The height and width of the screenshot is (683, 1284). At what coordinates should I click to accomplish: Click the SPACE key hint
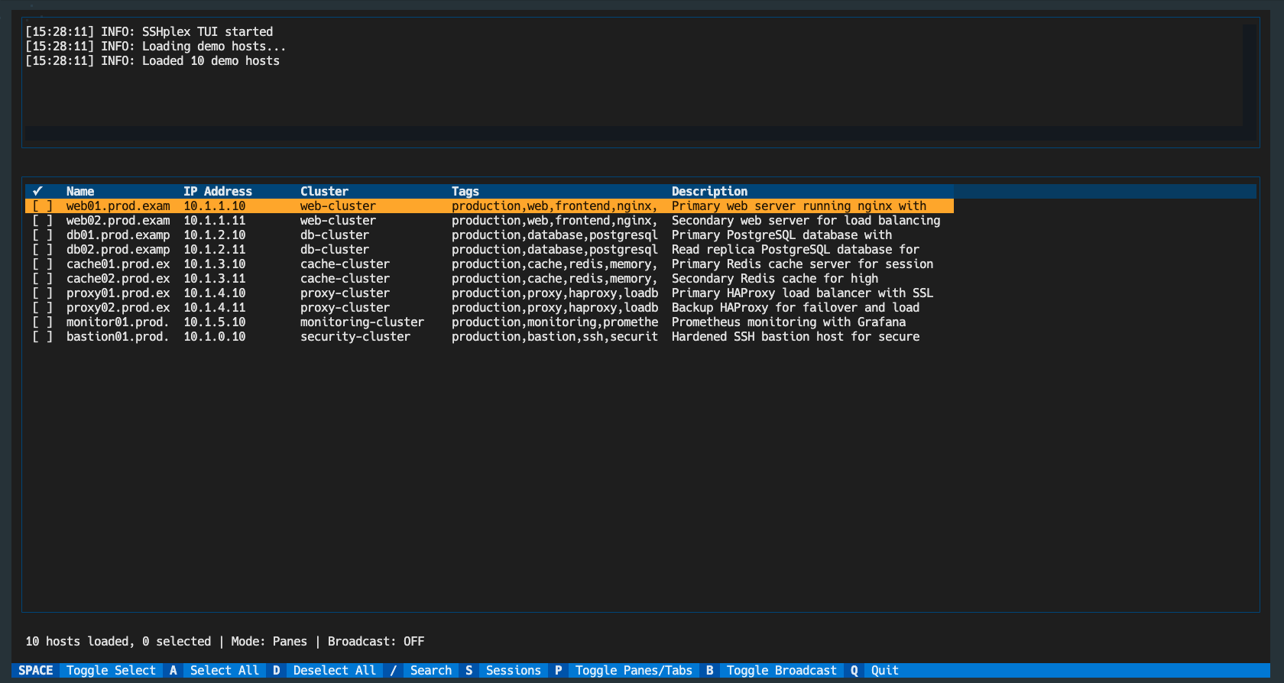tap(36, 671)
